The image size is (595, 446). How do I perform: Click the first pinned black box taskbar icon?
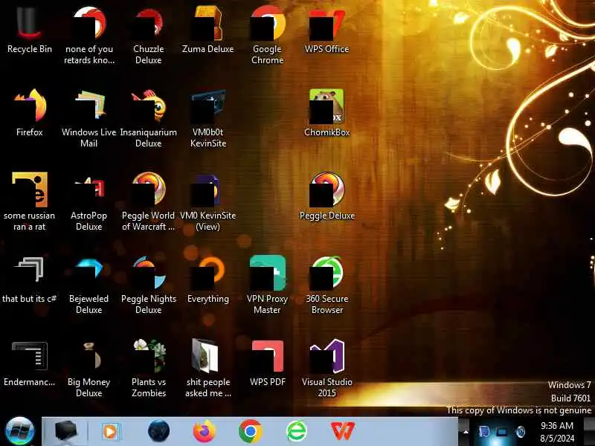coord(65,431)
